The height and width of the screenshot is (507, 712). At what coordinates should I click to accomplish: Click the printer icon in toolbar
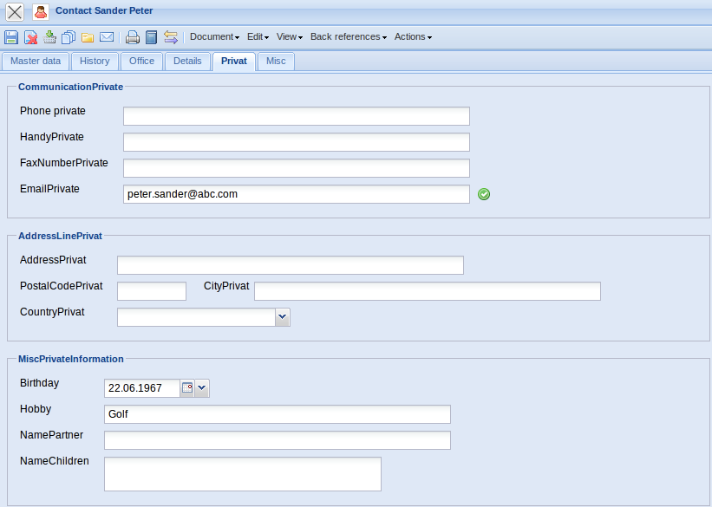(133, 37)
